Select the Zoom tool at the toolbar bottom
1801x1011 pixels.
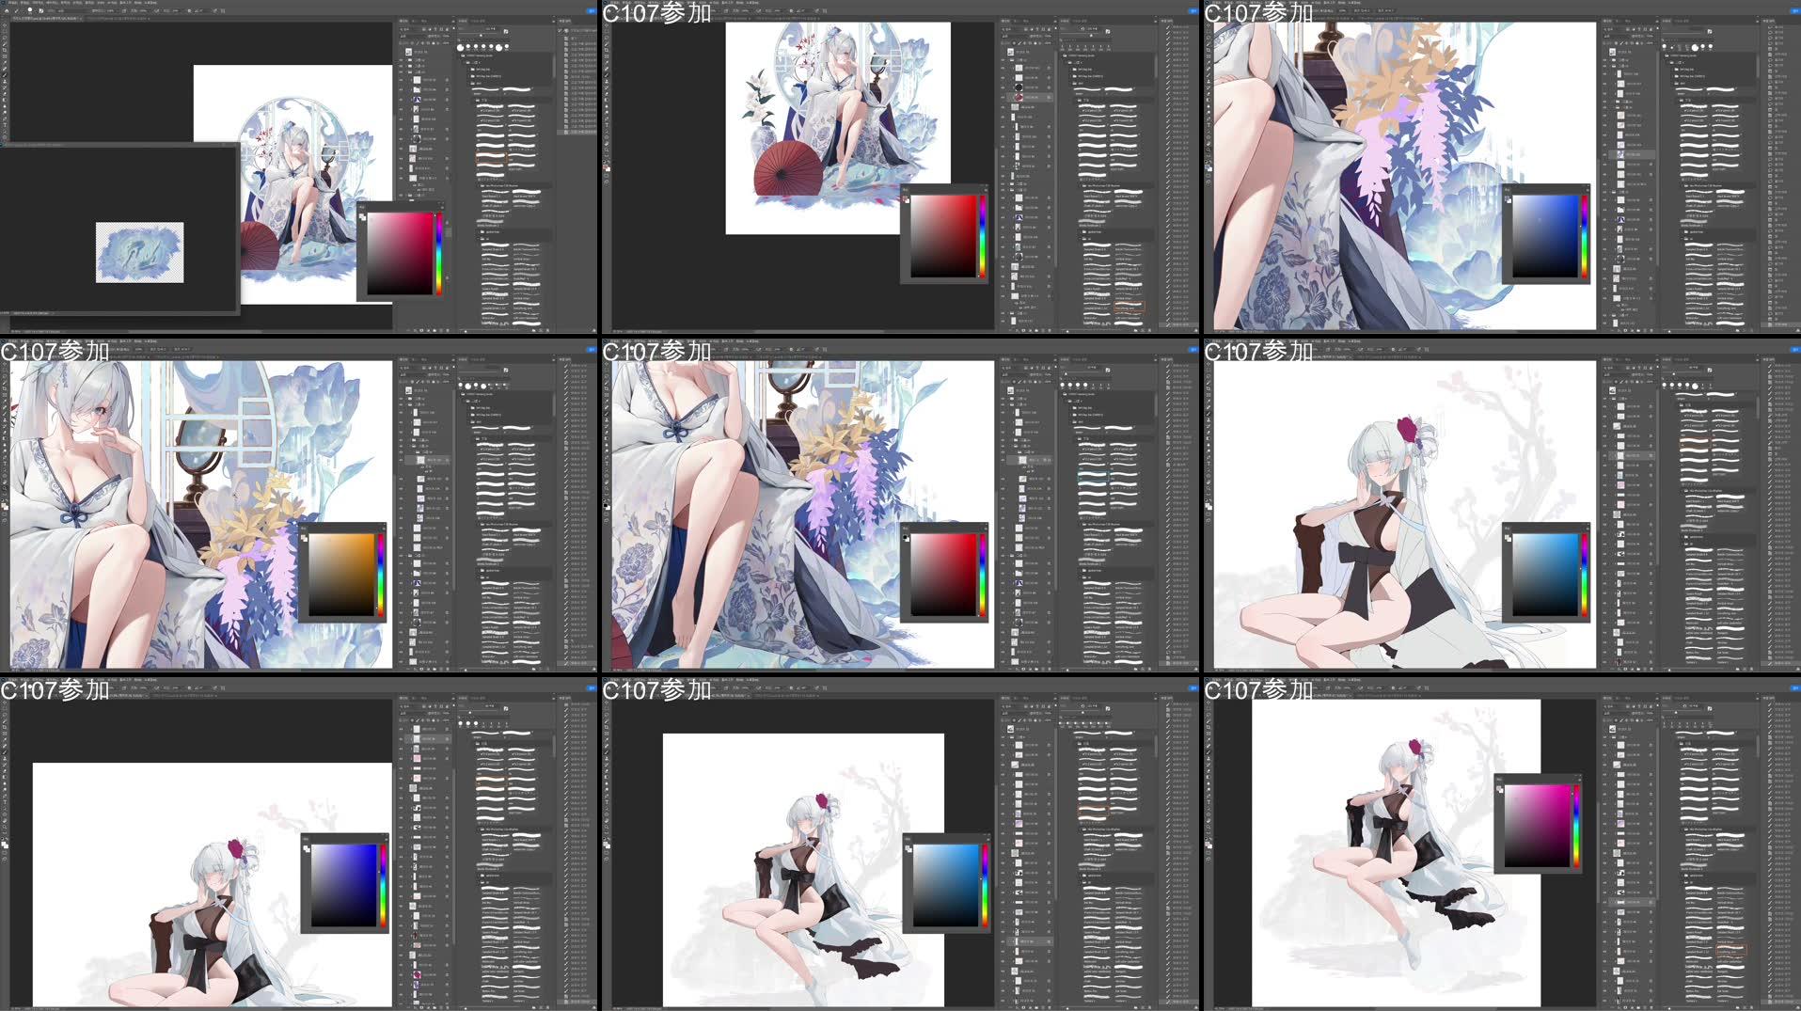point(7,139)
